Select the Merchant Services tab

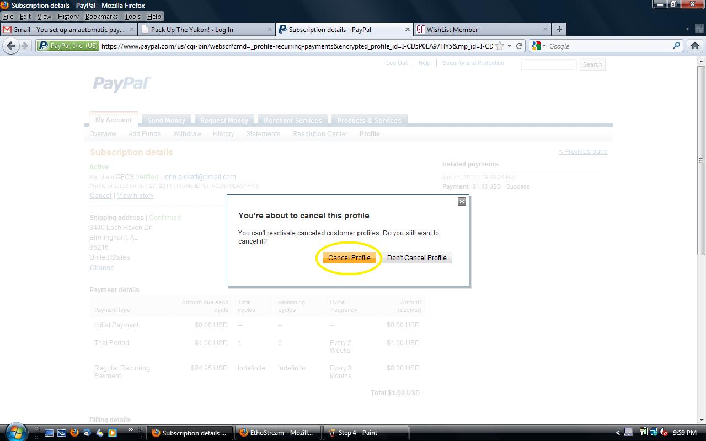coord(292,120)
